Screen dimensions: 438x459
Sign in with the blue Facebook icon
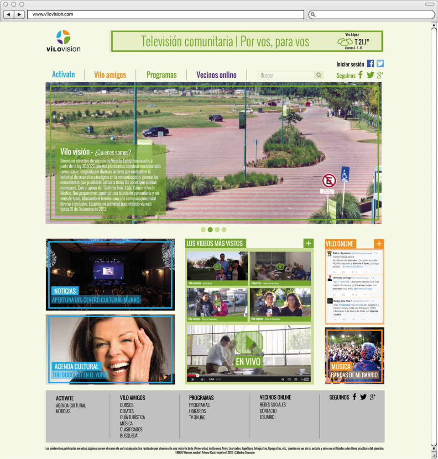[370, 64]
